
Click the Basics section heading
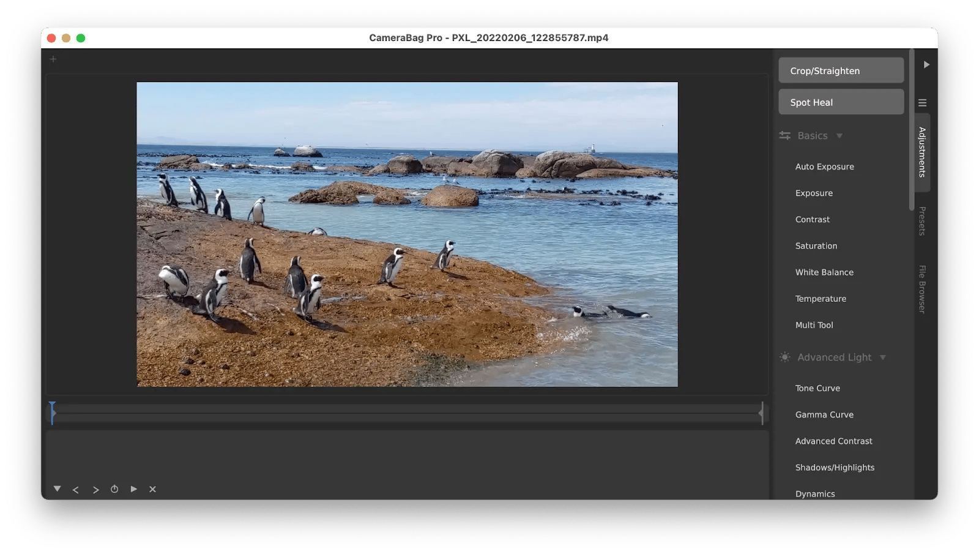pos(812,136)
